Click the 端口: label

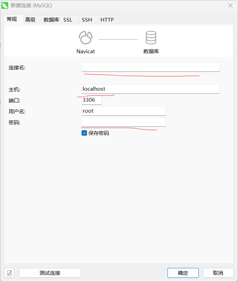pyautogui.click(x=14, y=101)
